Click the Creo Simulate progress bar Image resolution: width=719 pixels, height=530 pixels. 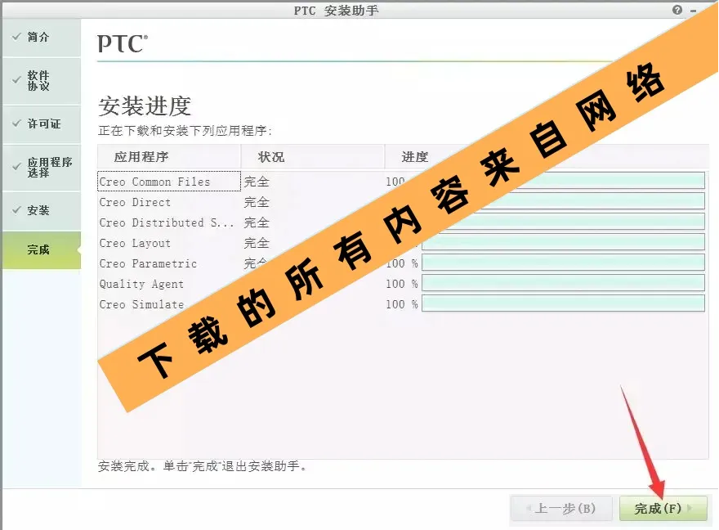[563, 303]
